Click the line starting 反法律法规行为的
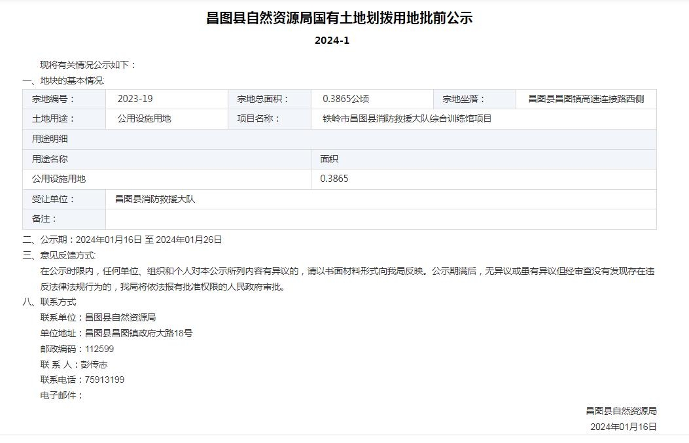689x443 pixels. 164,287
